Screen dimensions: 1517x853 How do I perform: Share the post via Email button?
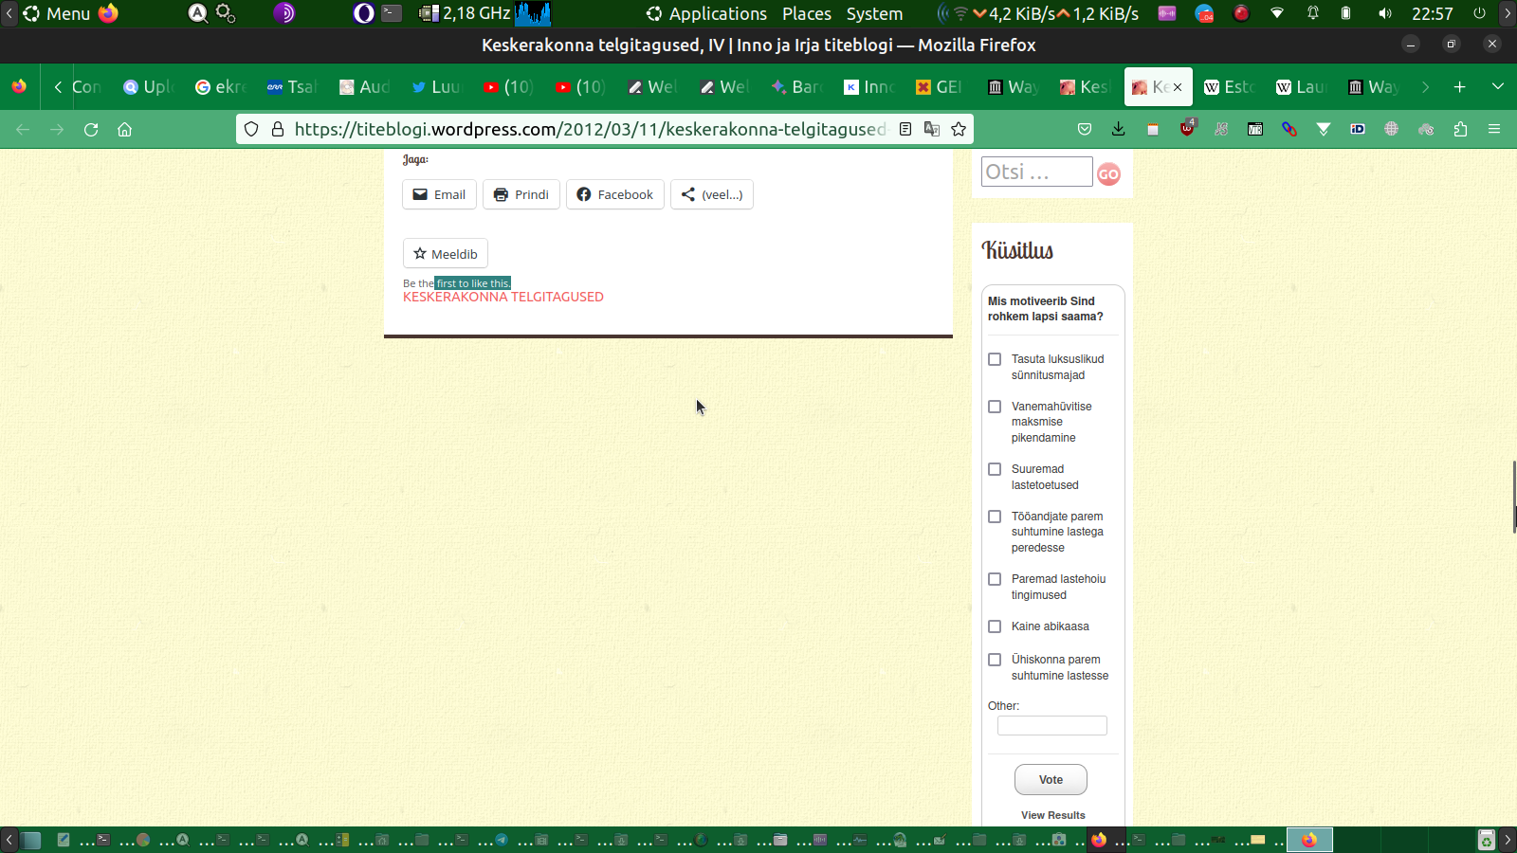(439, 194)
